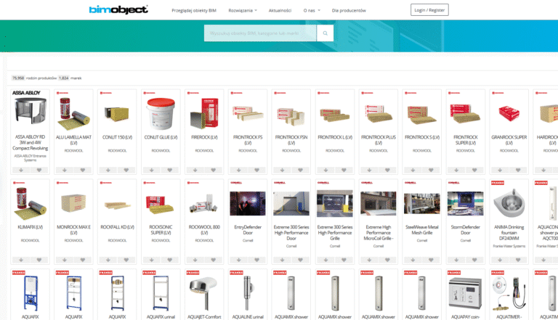Download CONLIT GLUE (LV)

tap(152, 170)
